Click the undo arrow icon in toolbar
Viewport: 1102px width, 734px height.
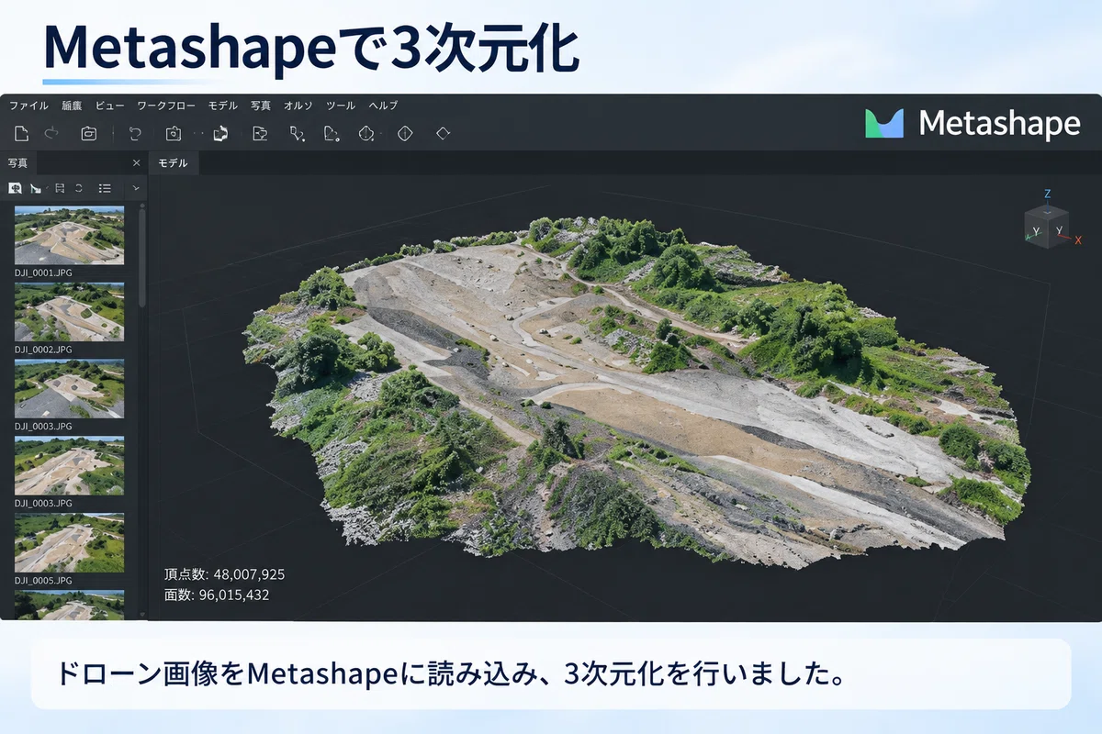(134, 134)
